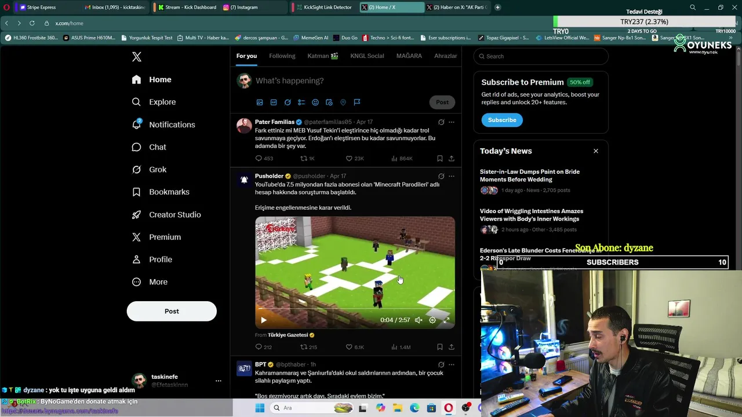This screenshot has height=417, width=742.
Task: Switch to the Following tab
Action: tap(282, 56)
